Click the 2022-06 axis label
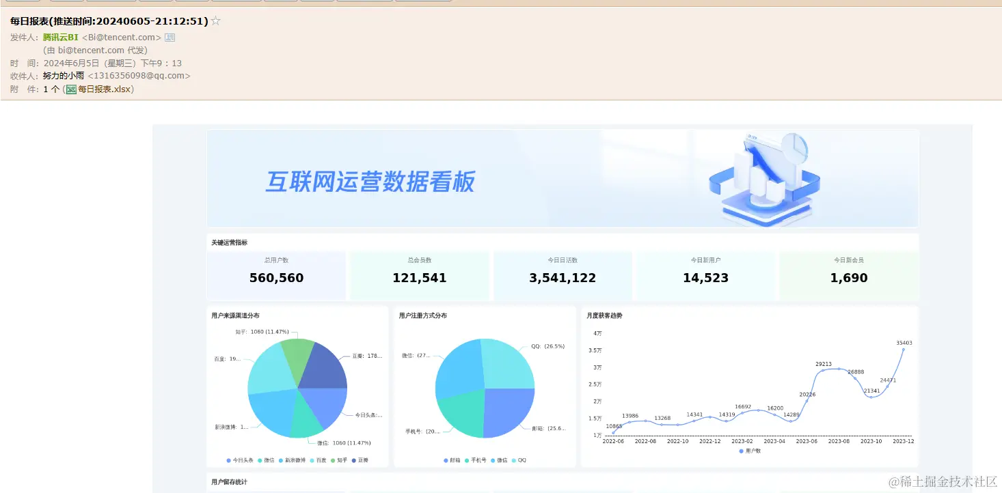 tap(613, 441)
